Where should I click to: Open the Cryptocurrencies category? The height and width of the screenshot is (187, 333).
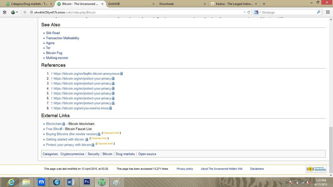coord(72,154)
